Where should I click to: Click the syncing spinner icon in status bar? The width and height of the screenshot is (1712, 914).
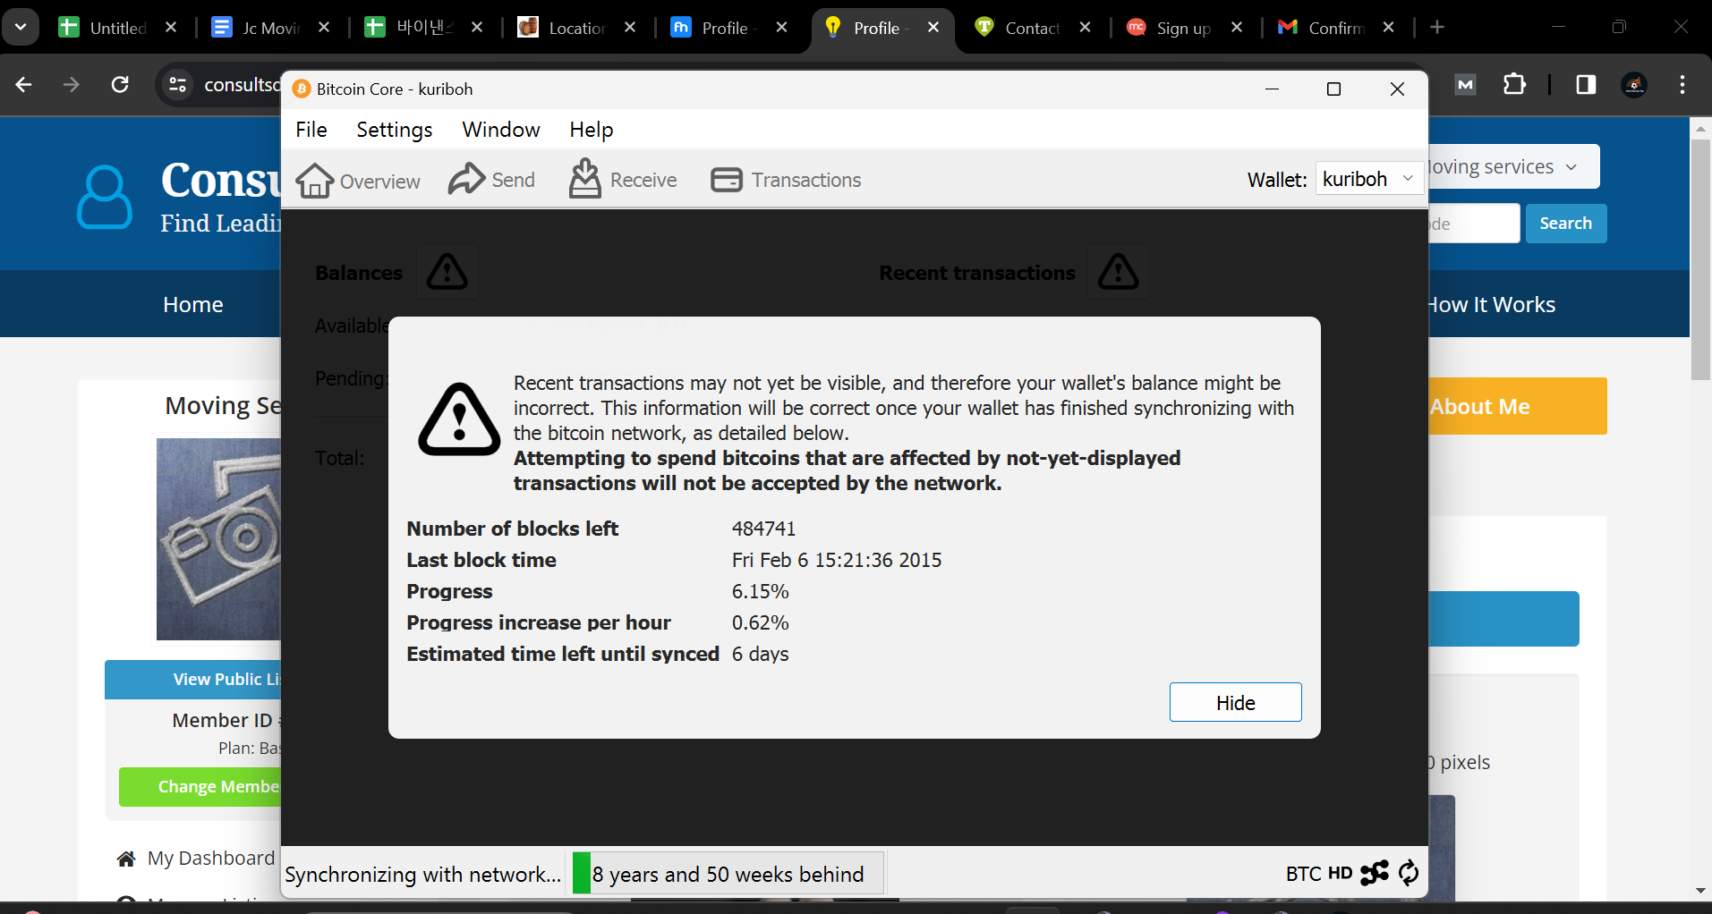point(1409,873)
